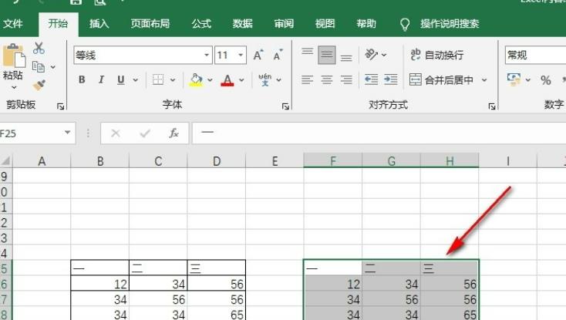Screen dimensions: 566x320
Task: Expand the Name Box dropdown
Action: (x=67, y=133)
